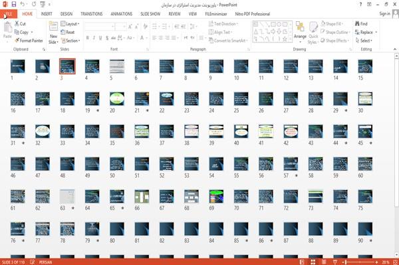
Task: Open the Section dropdown
Action: click(x=70, y=41)
